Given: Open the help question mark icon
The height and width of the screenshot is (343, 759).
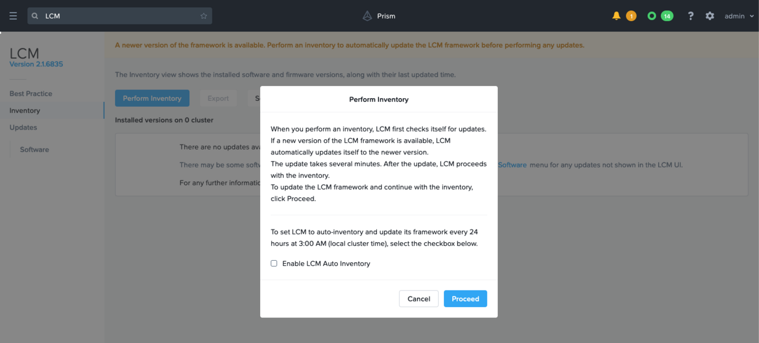Looking at the screenshot, I should point(690,16).
